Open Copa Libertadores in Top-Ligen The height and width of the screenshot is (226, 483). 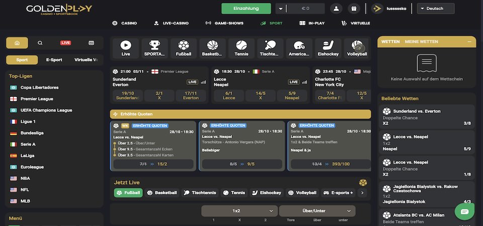[x=39, y=87]
